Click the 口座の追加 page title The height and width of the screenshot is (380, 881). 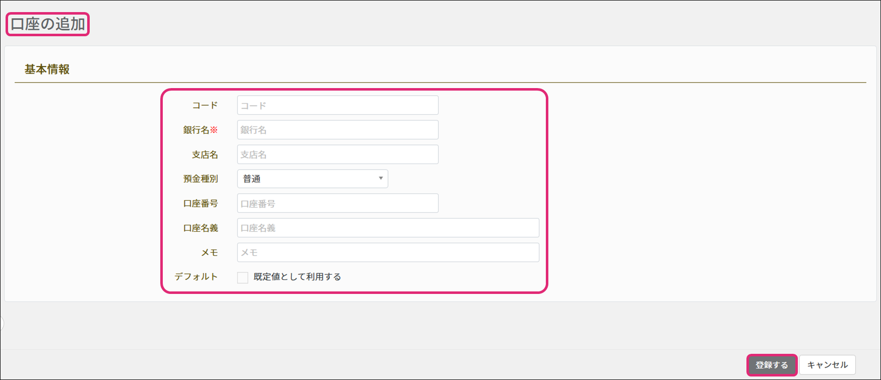pyautogui.click(x=48, y=24)
